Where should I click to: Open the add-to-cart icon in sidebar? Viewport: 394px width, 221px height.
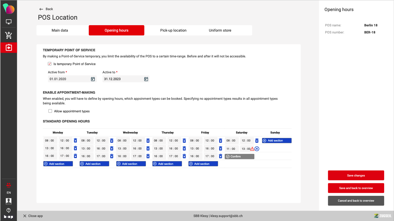(x=9, y=35)
